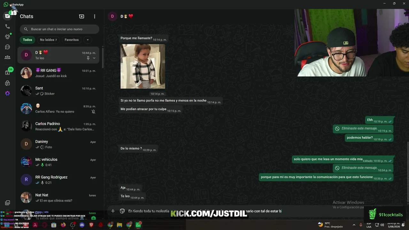Focus the message typing box
409x230 pixels.
click(x=204, y=211)
